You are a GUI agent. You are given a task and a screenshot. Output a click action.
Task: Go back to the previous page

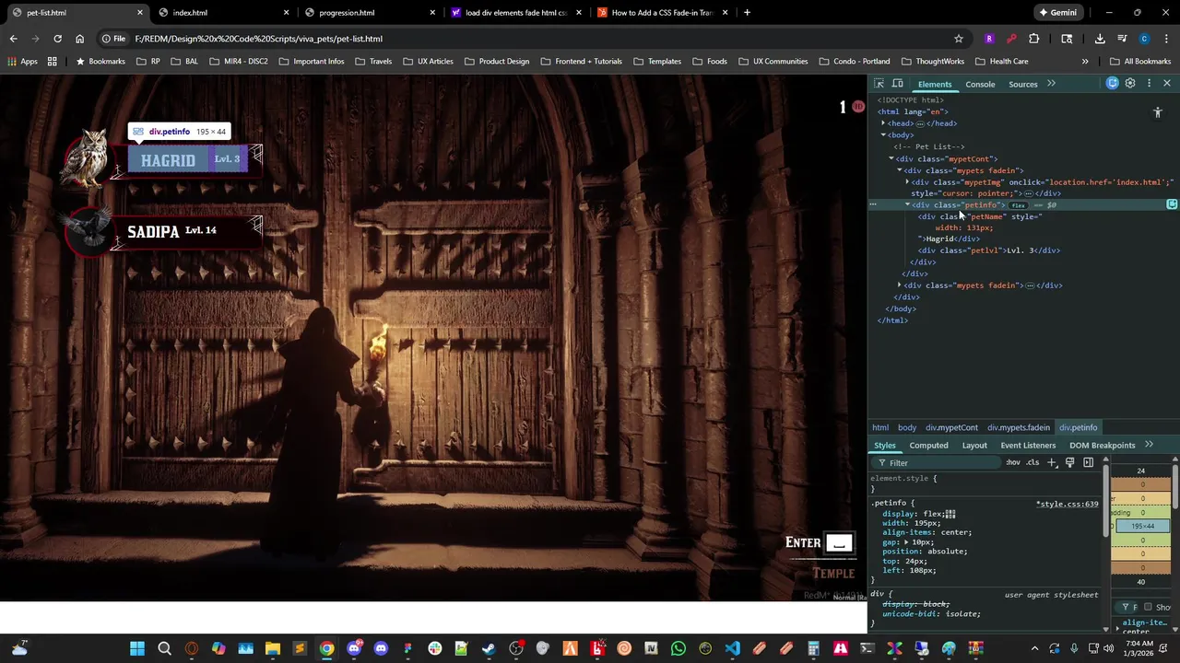pos(13,39)
